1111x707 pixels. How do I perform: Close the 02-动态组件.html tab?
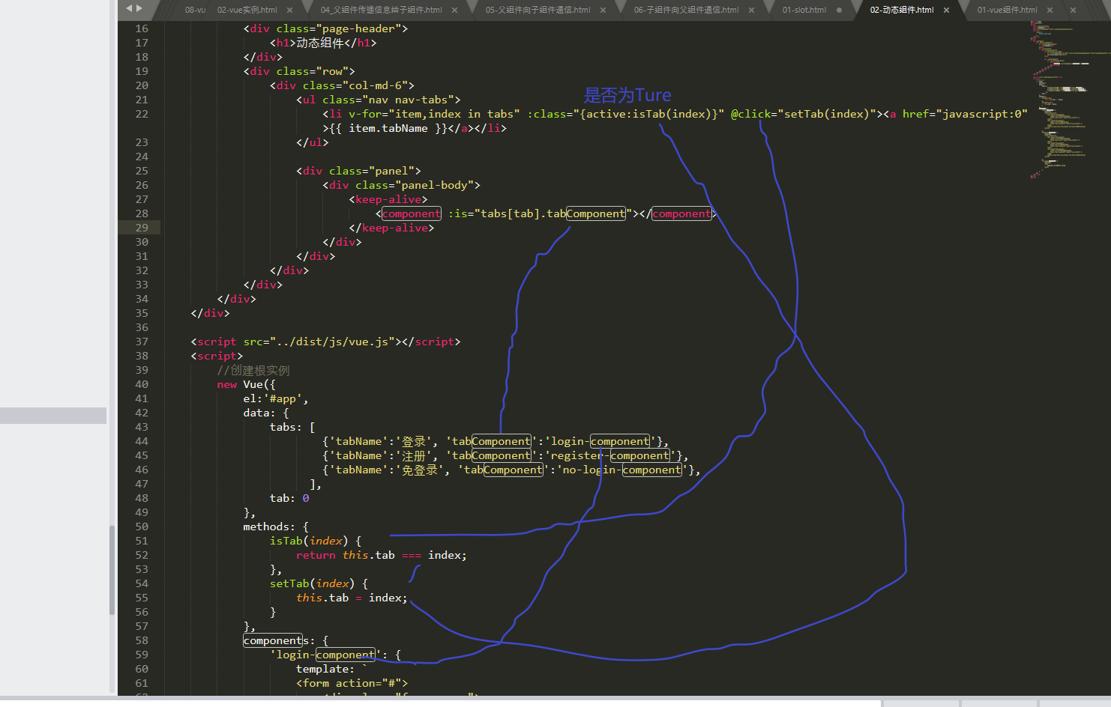946,10
